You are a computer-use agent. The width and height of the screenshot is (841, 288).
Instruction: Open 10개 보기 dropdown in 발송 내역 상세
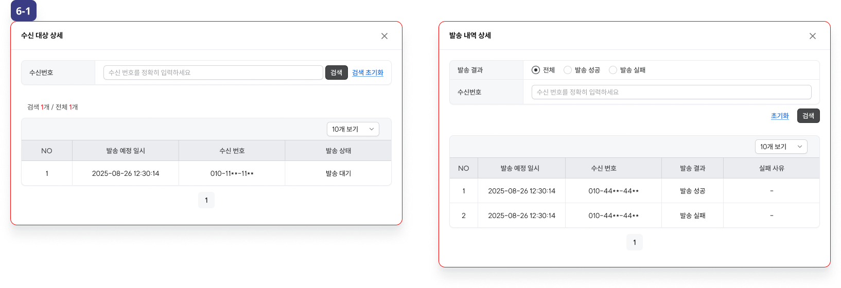pos(781,147)
